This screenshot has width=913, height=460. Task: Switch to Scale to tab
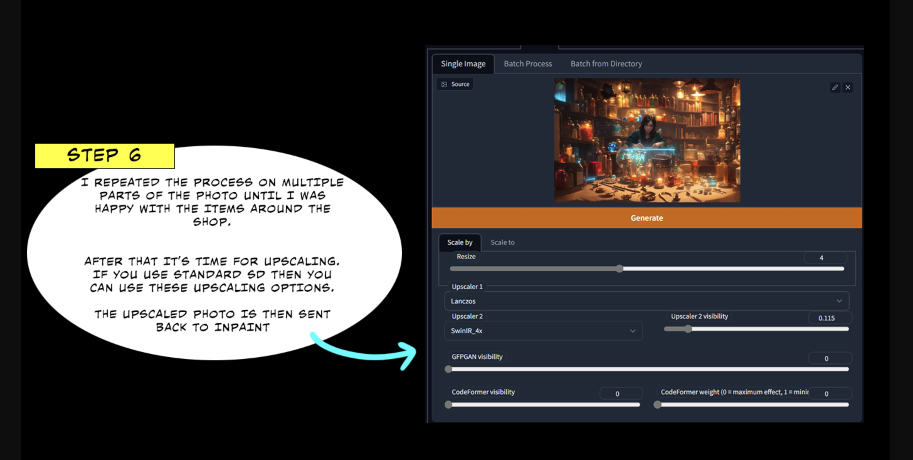click(x=502, y=243)
